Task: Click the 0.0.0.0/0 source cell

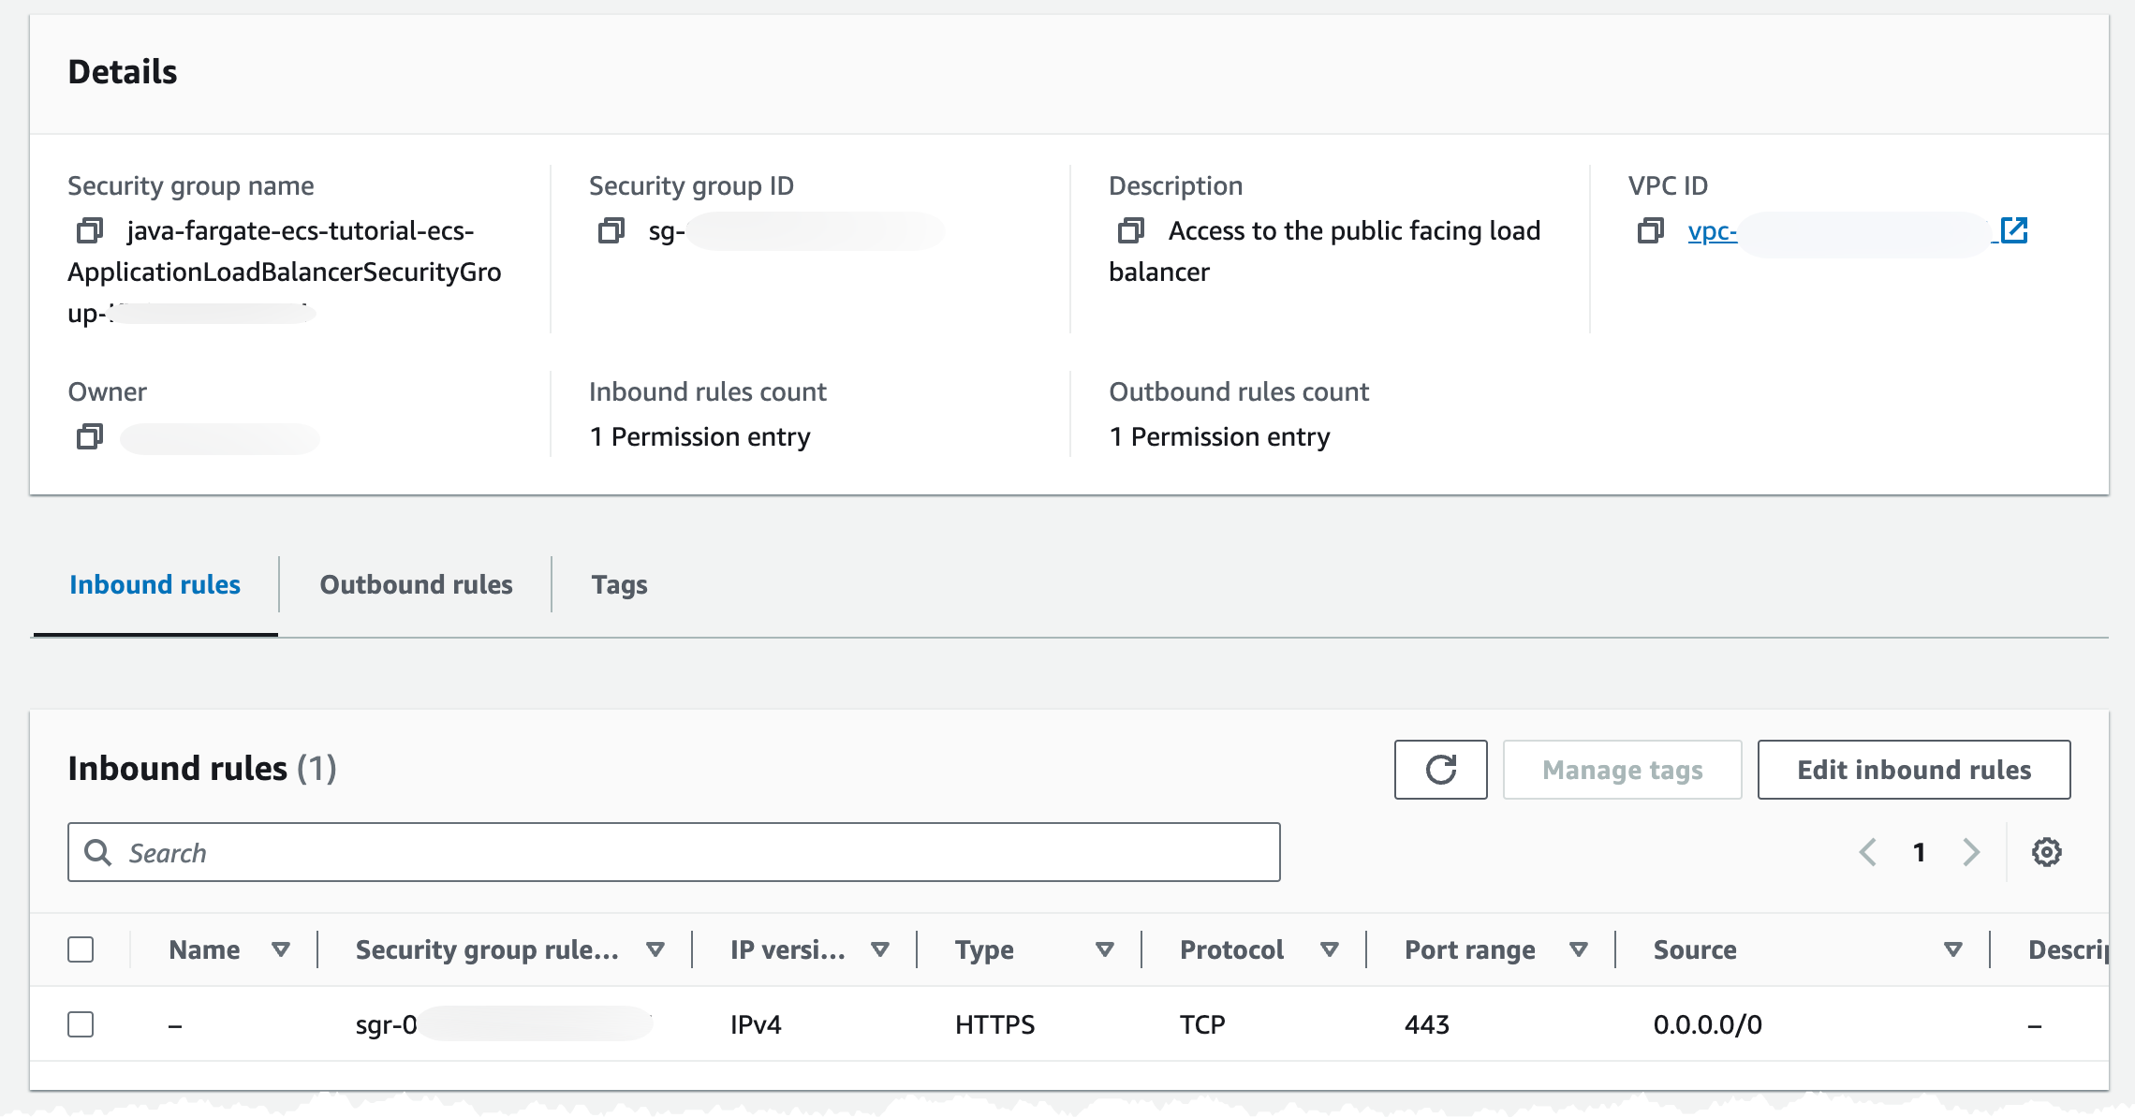Action: (1707, 1024)
